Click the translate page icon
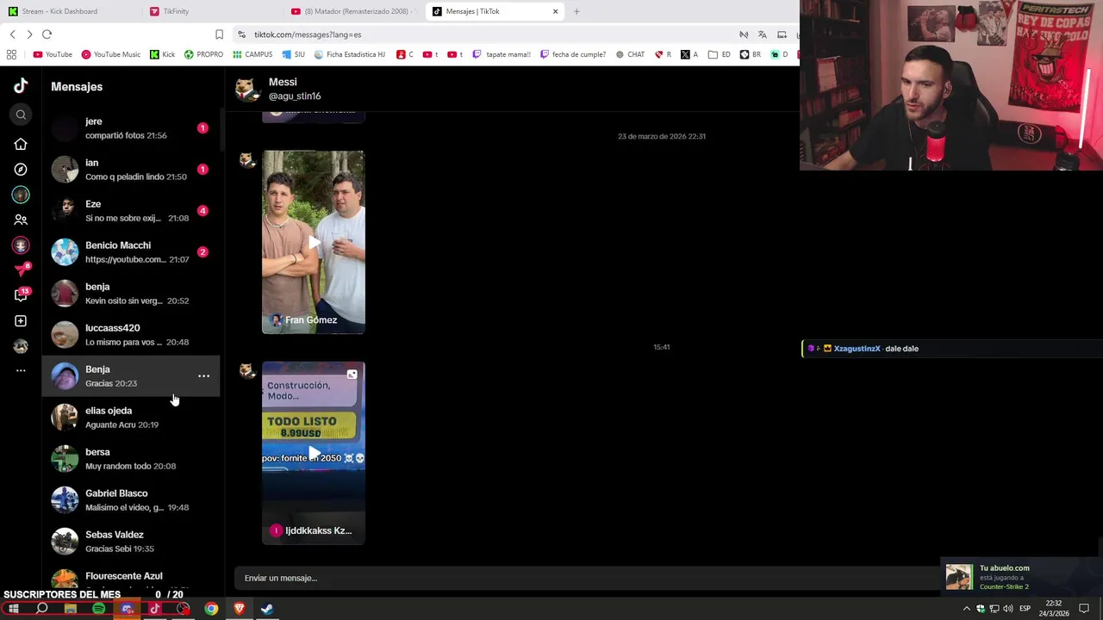 click(762, 34)
